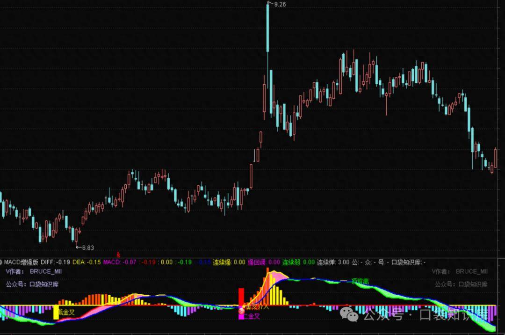Click the left 公众号: 口袋知识库 text
Screen dimensions: 505x335
pyautogui.click(x=32, y=284)
